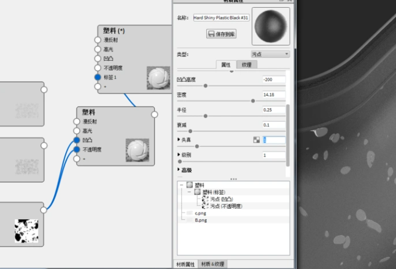Screen dimensions: 396x269
Task: Open the 类型 dropdown showing 污点
Action: point(270,54)
